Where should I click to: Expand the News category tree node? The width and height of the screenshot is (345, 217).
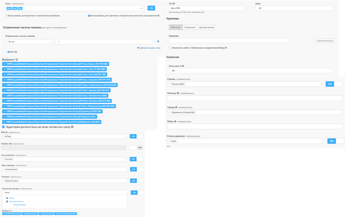pos(7,198)
